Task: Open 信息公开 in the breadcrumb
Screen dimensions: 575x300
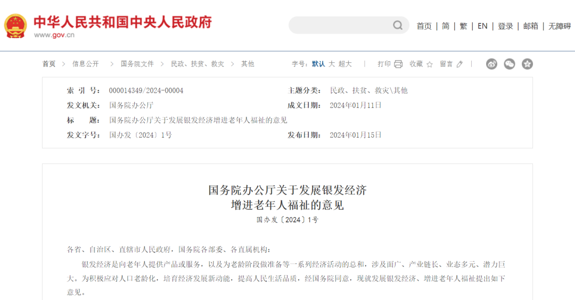Action: coord(86,64)
